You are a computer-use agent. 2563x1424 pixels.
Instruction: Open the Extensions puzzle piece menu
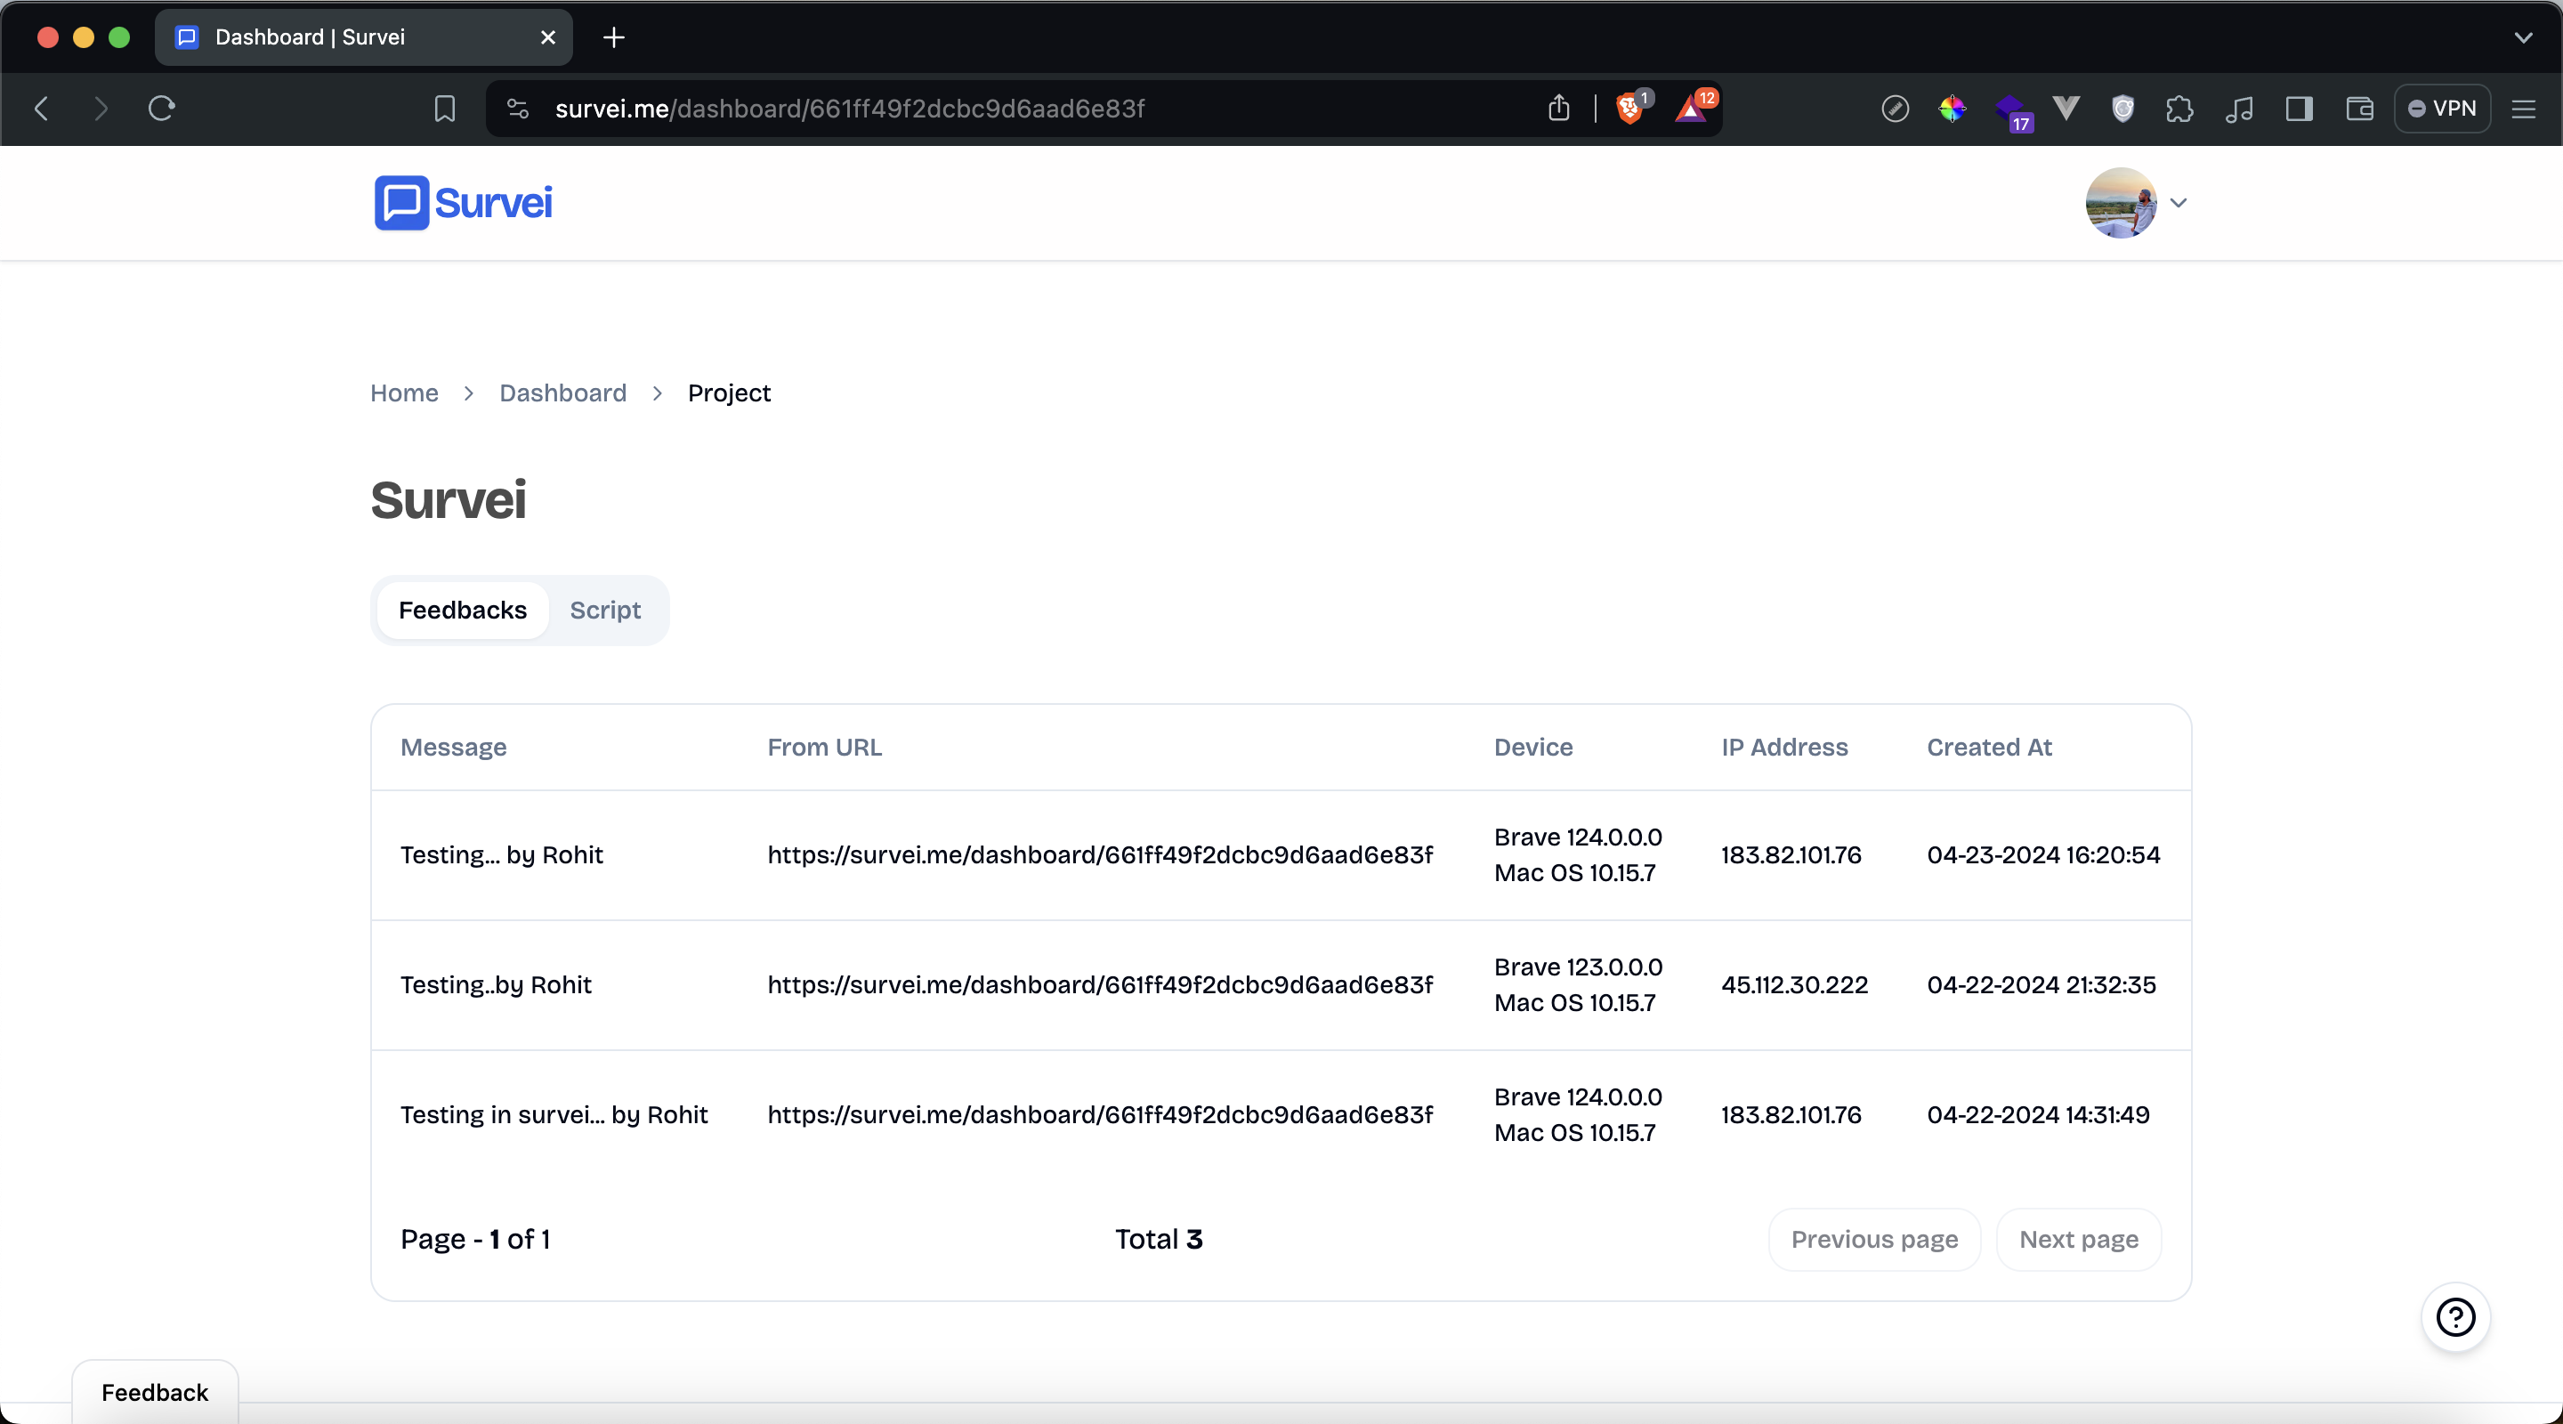point(2179,109)
